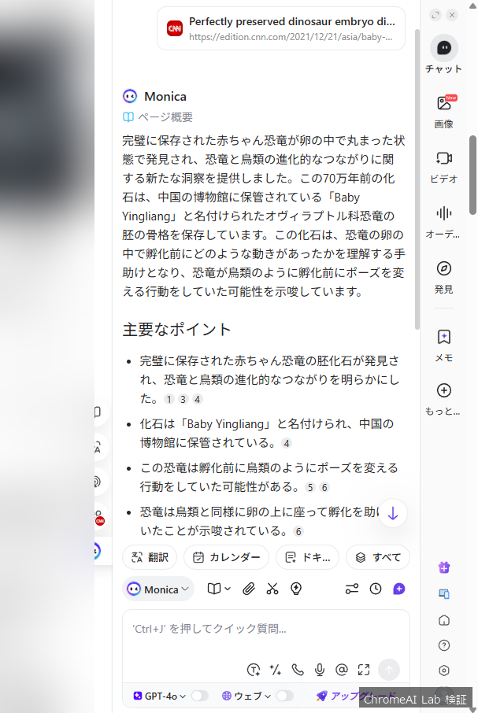Open the メモ (Memo) bookmark icon

pos(444,337)
